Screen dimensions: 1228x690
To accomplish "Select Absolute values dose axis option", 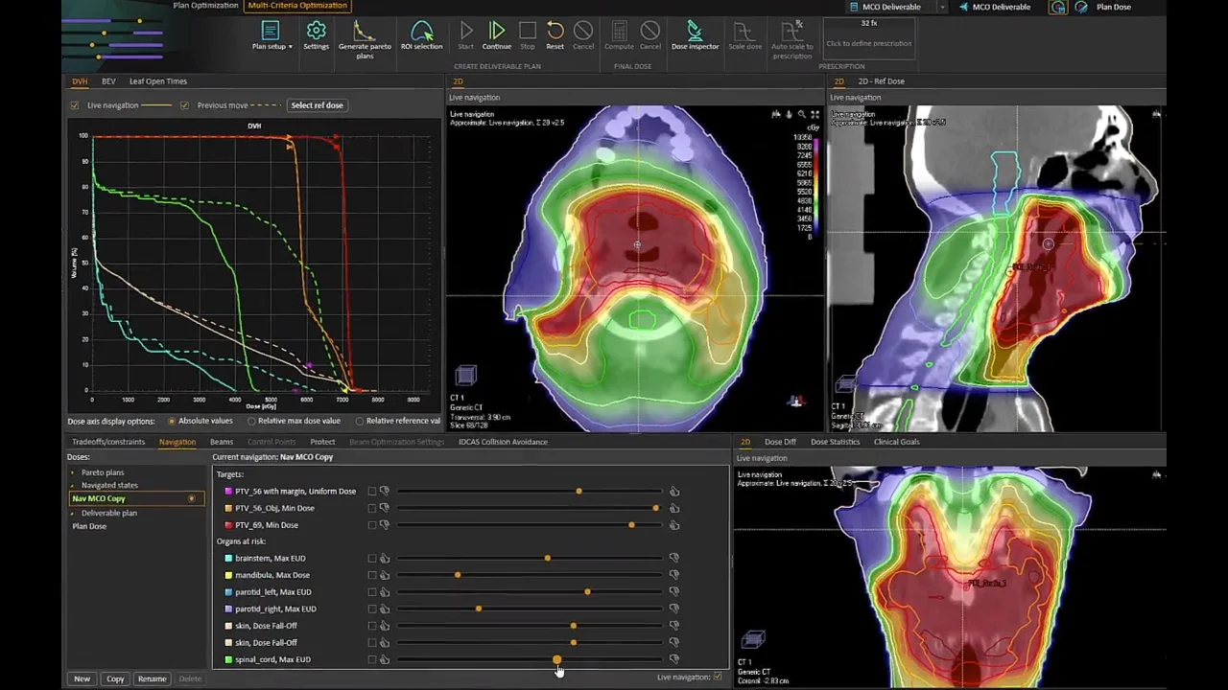I will click(x=172, y=422).
